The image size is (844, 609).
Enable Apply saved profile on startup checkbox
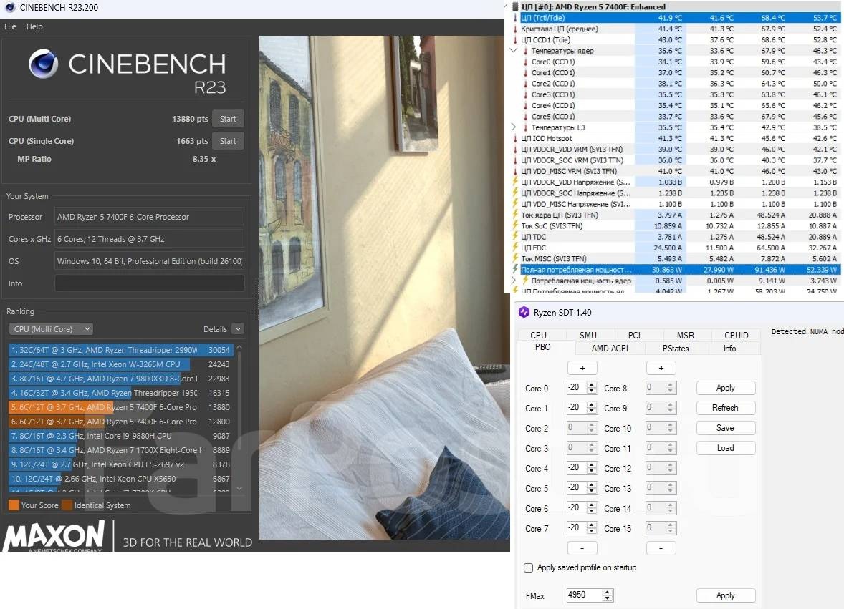(x=528, y=567)
